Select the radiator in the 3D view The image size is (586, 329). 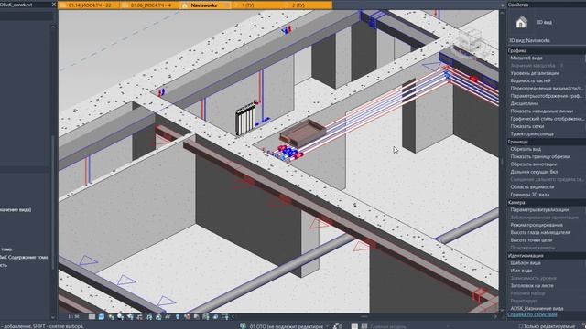245,120
